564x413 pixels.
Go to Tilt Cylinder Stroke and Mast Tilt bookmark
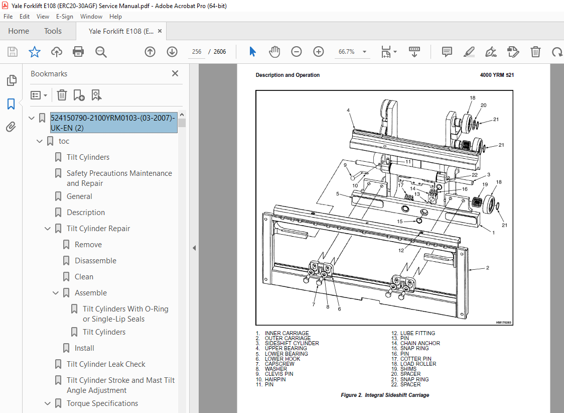[120, 385]
